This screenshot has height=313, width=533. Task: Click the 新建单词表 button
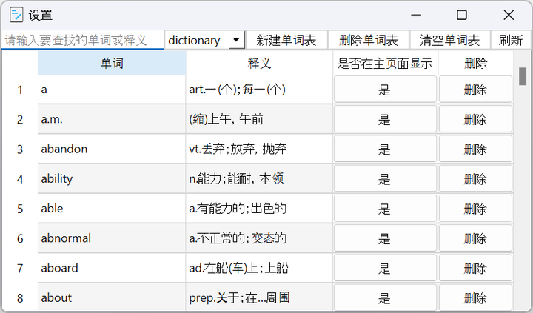pos(286,41)
